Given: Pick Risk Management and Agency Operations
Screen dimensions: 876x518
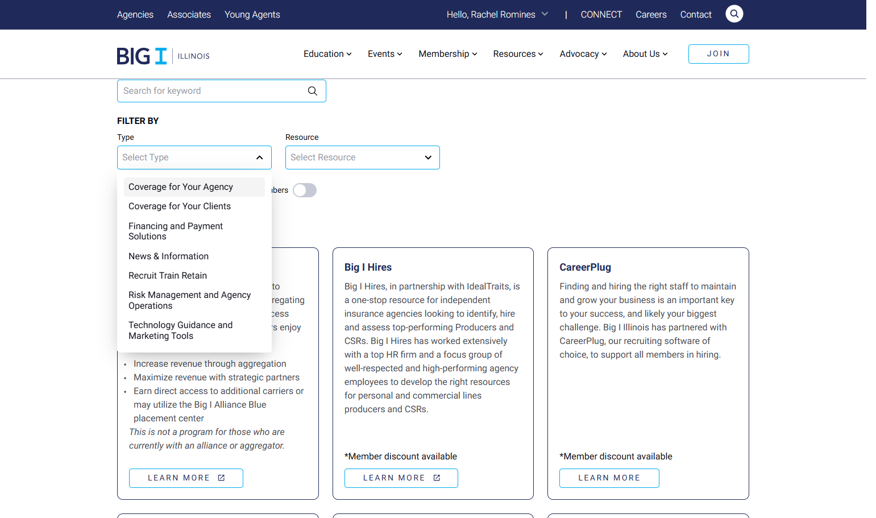Looking at the screenshot, I should pyautogui.click(x=194, y=300).
